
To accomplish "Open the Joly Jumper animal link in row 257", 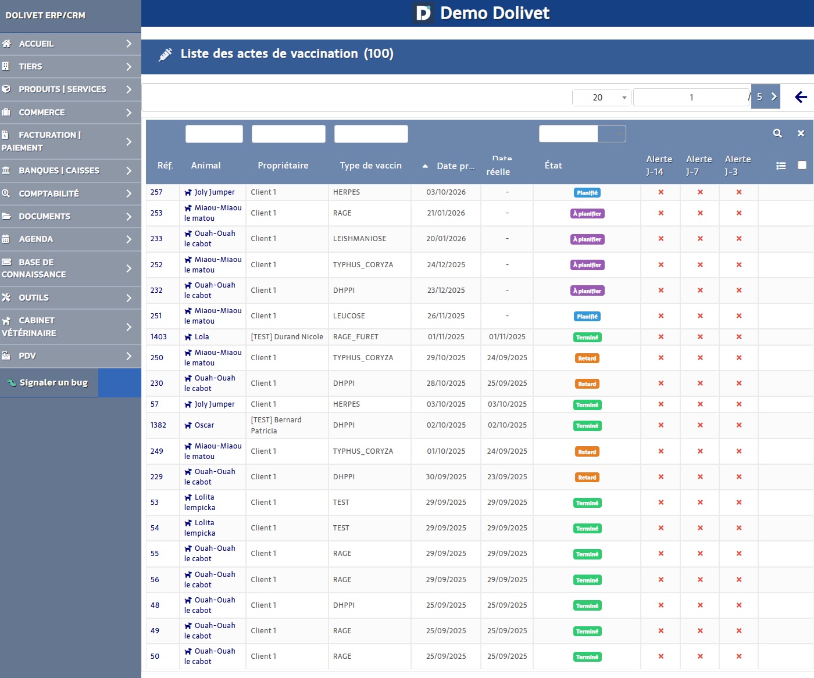I will (214, 192).
